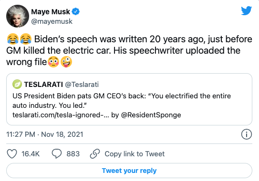Click the chain link icon
The image size is (259, 181).
pos(95,154)
